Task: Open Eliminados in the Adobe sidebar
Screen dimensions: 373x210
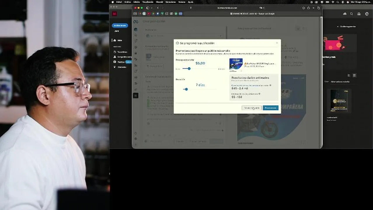Action: coord(120,67)
